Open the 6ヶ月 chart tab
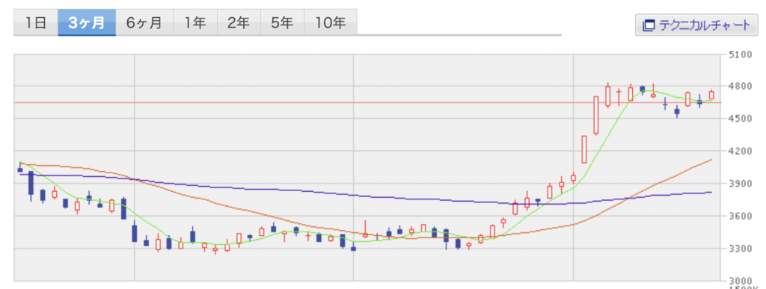The image size is (766, 289). coord(144,22)
